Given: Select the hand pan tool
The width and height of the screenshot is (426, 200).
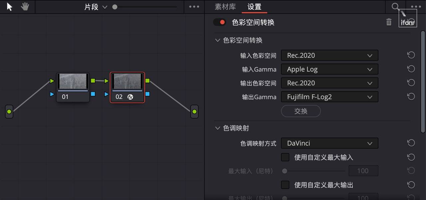Looking at the screenshot, I should coord(25,7).
